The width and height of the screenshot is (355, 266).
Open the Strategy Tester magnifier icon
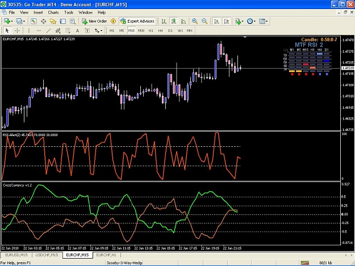(73, 21)
